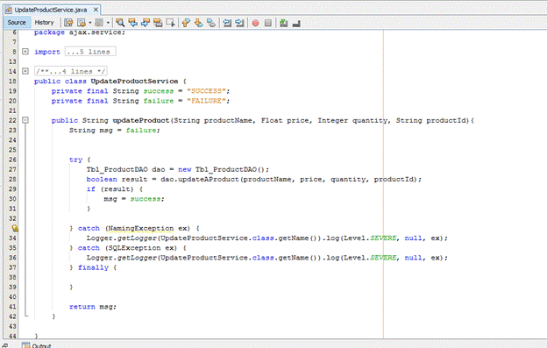Click class name UpdateProductService in declaration
The image size is (547, 348).
tap(134, 81)
